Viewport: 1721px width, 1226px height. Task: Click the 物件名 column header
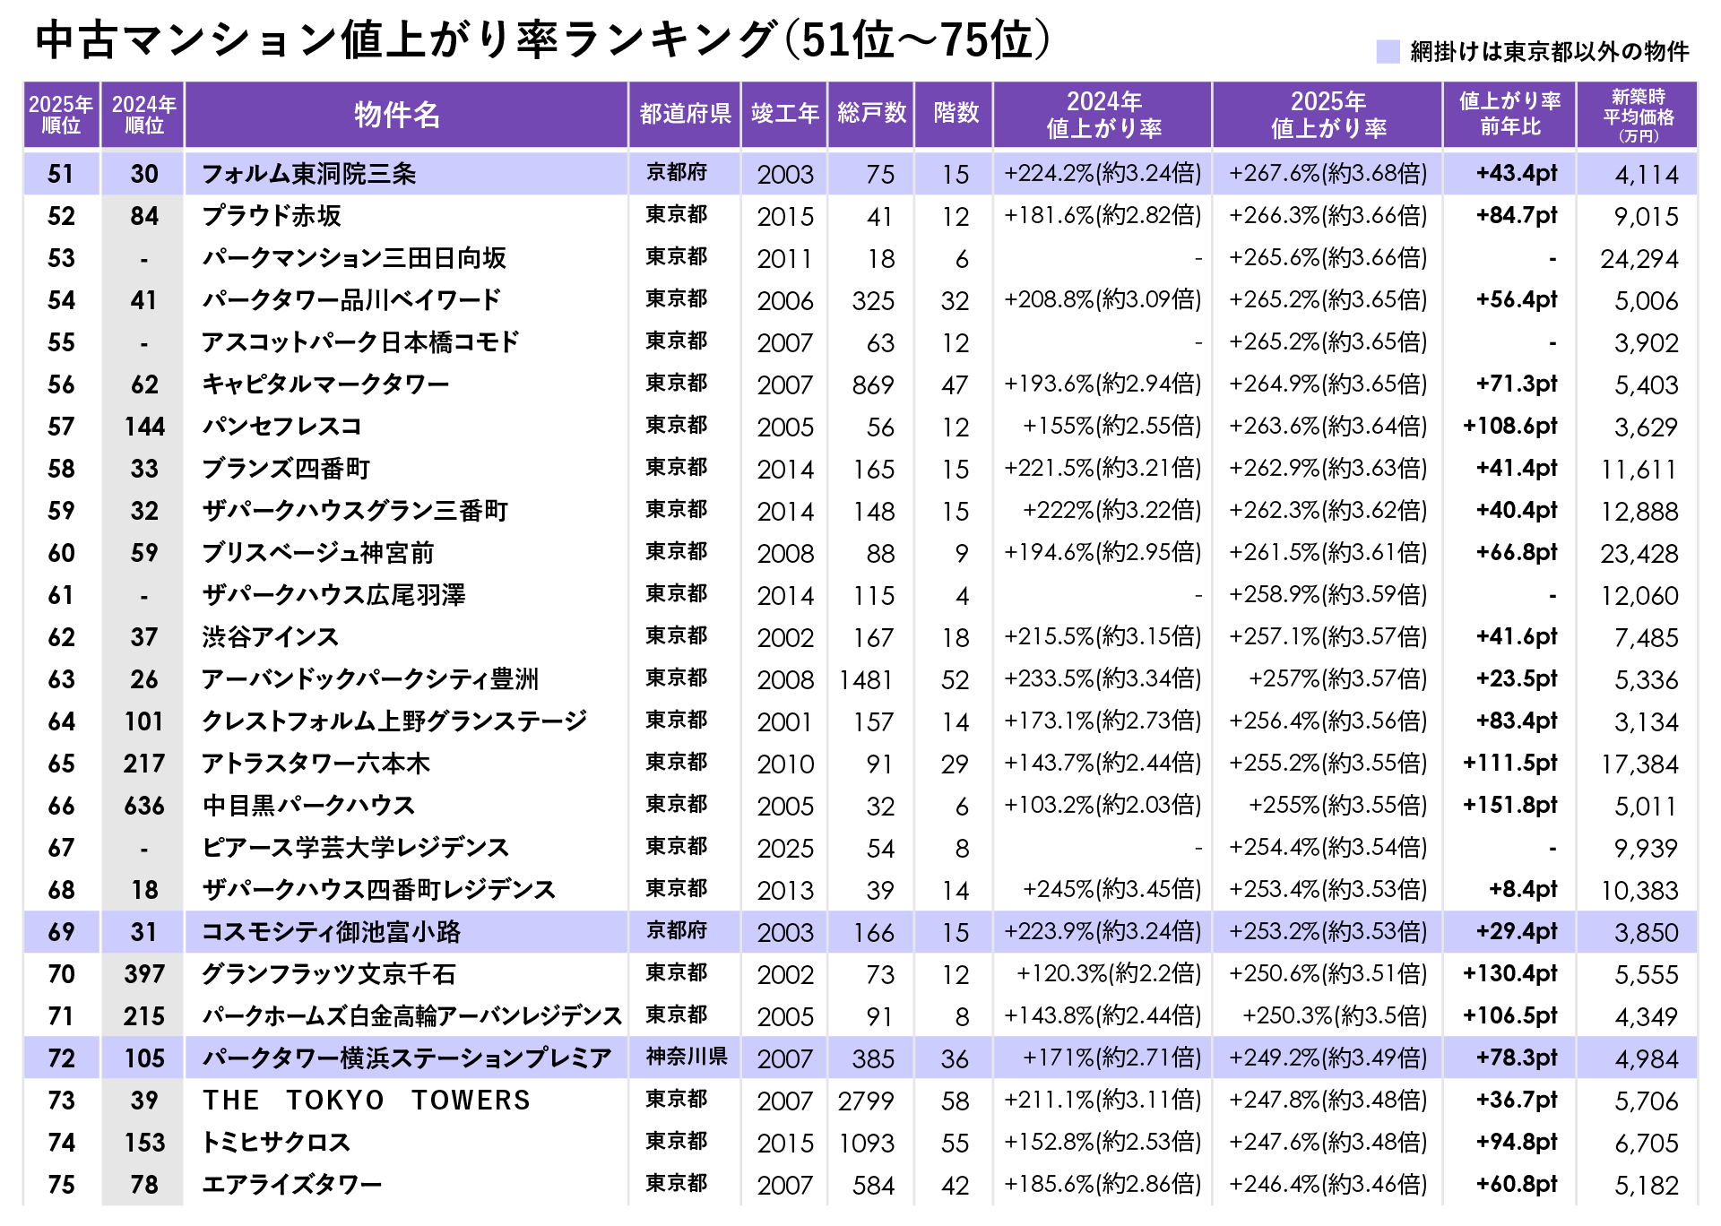pos(397,115)
